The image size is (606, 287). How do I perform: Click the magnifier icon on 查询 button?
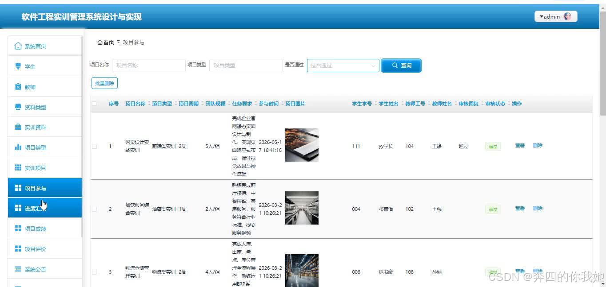[x=395, y=65]
